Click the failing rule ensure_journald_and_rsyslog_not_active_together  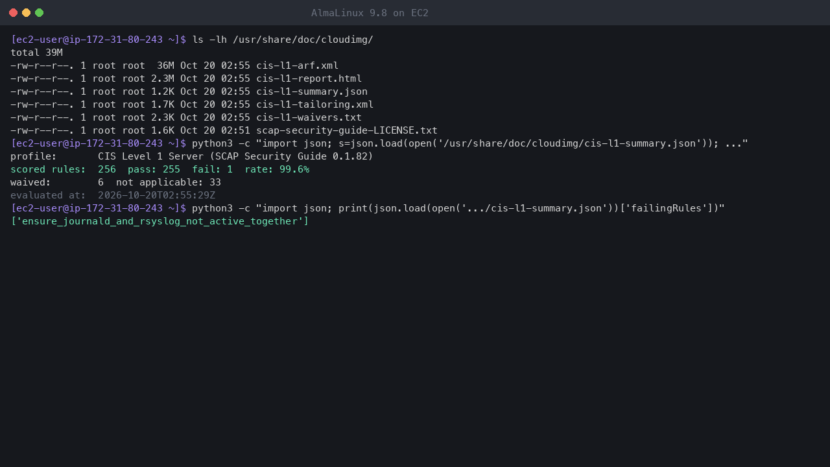(x=163, y=221)
